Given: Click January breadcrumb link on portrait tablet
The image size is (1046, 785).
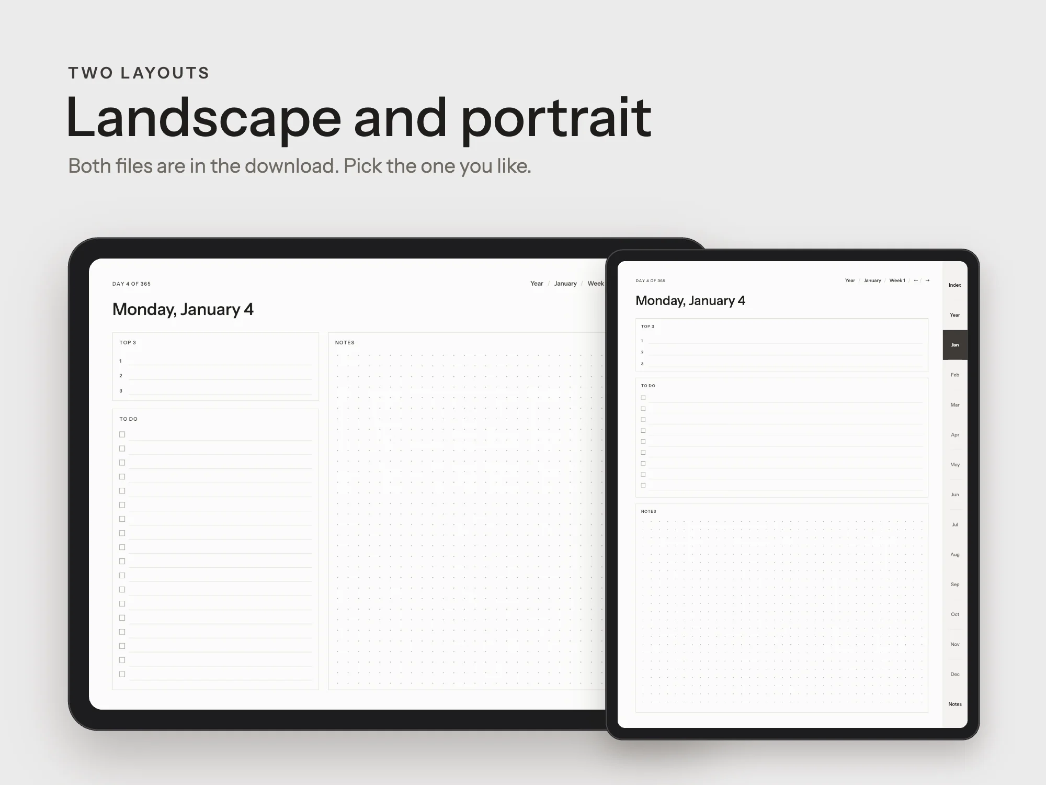Looking at the screenshot, I should click(x=872, y=281).
